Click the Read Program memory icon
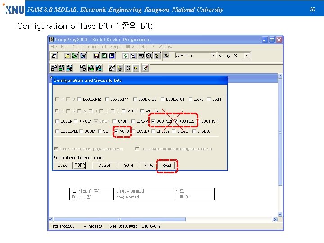The width and height of the screenshot is (324, 243). click(62, 68)
